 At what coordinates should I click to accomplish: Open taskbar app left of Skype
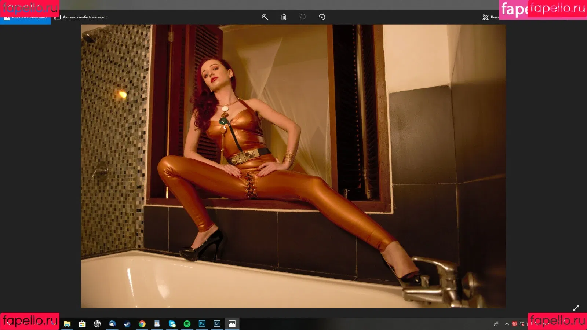pyautogui.click(x=157, y=324)
